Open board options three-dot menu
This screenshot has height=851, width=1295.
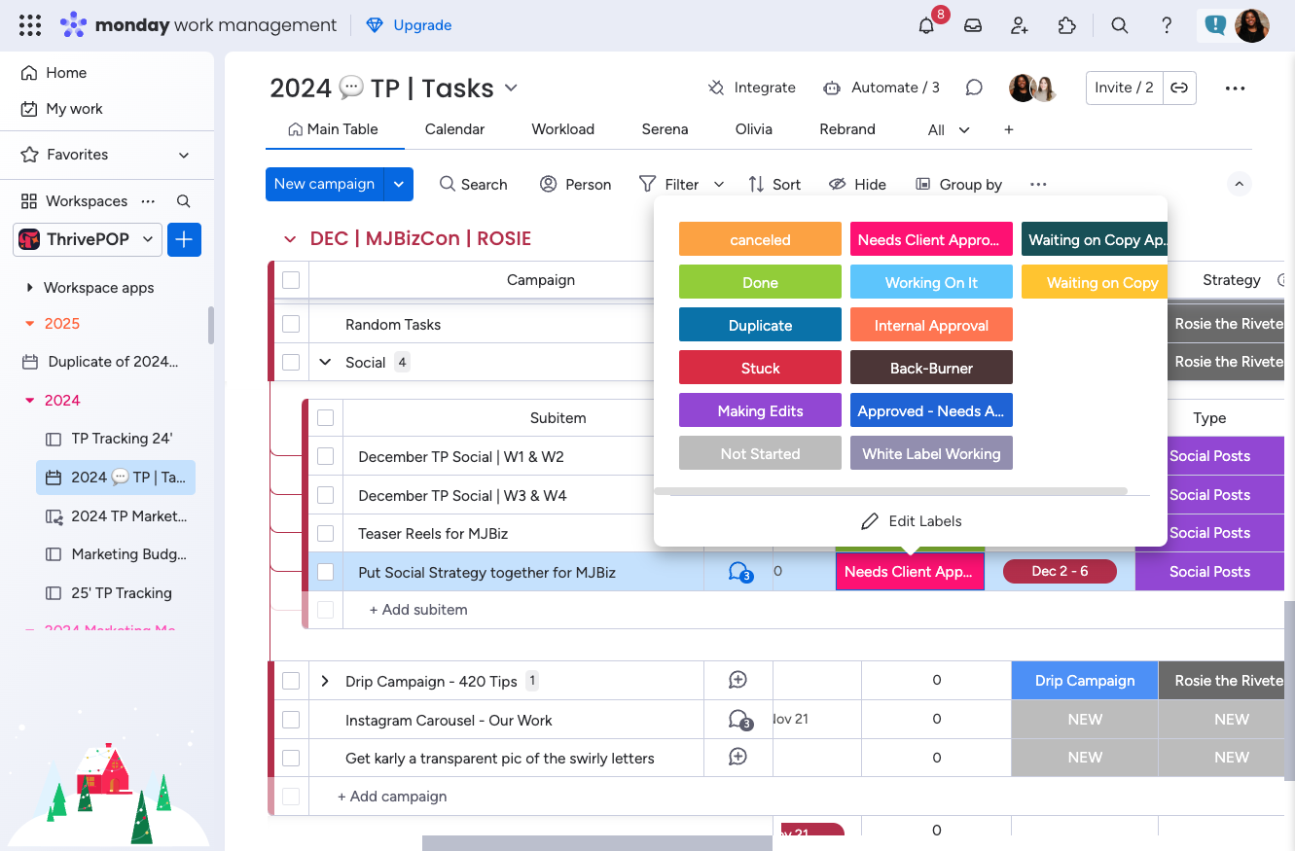1236,89
